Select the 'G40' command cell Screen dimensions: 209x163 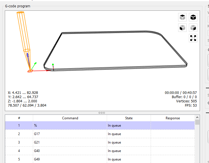(70, 151)
